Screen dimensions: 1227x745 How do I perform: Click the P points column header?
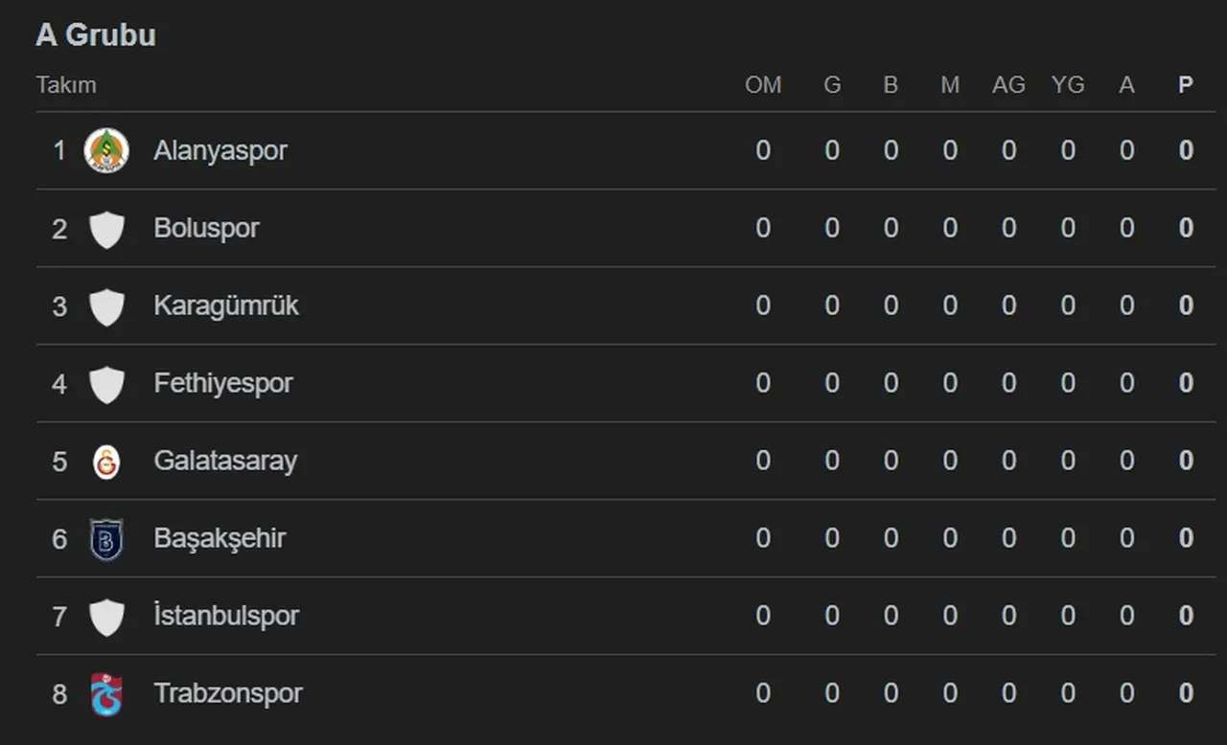1186,85
